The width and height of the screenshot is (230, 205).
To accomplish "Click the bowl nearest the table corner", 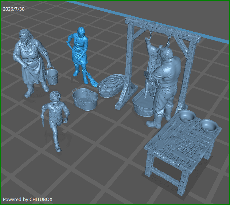I will pos(209,126).
